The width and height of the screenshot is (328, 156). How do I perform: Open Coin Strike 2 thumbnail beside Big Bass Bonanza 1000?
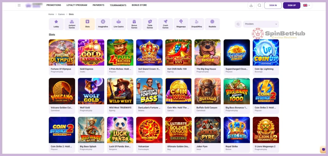point(266,91)
